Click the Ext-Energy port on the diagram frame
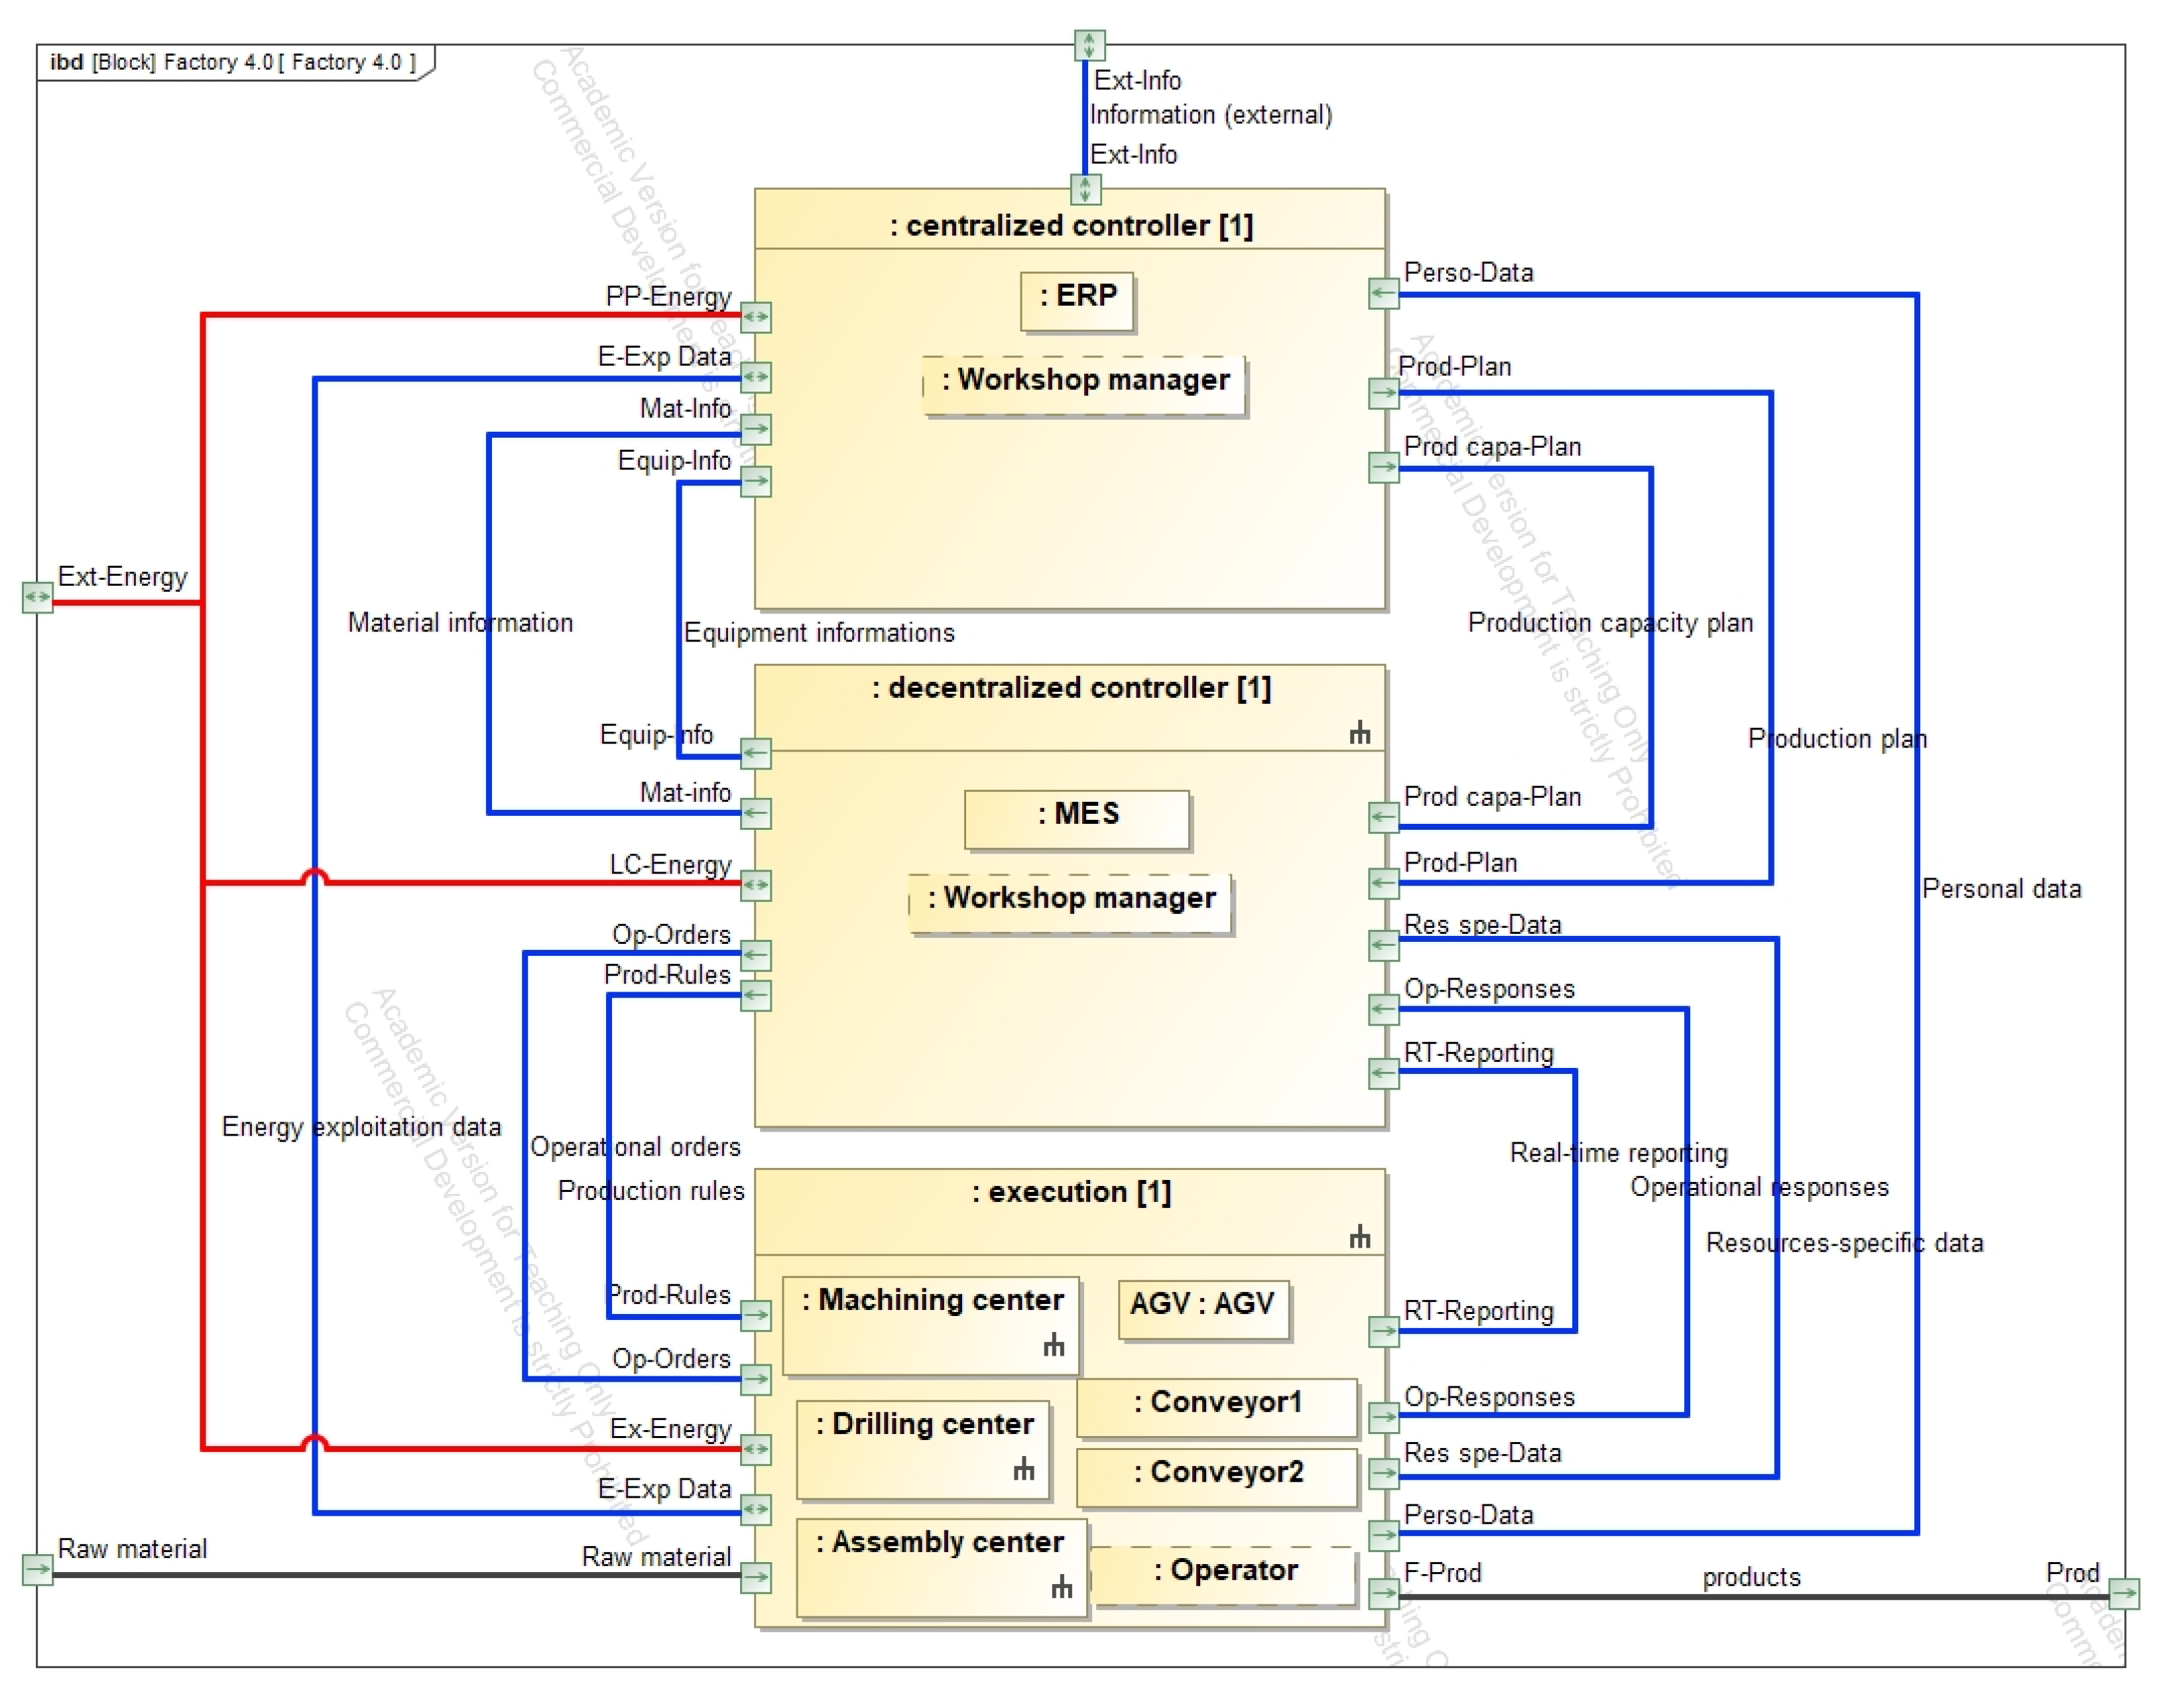 [x=37, y=598]
